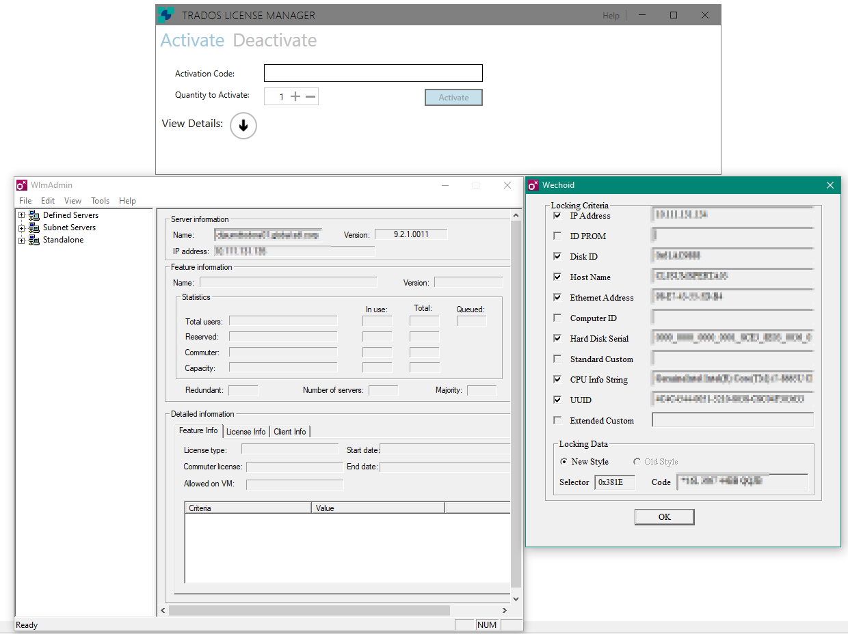Click the Activation Code input field
Image resolution: width=848 pixels, height=634 pixels.
click(373, 73)
